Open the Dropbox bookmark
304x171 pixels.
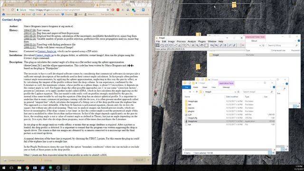(67, 14)
